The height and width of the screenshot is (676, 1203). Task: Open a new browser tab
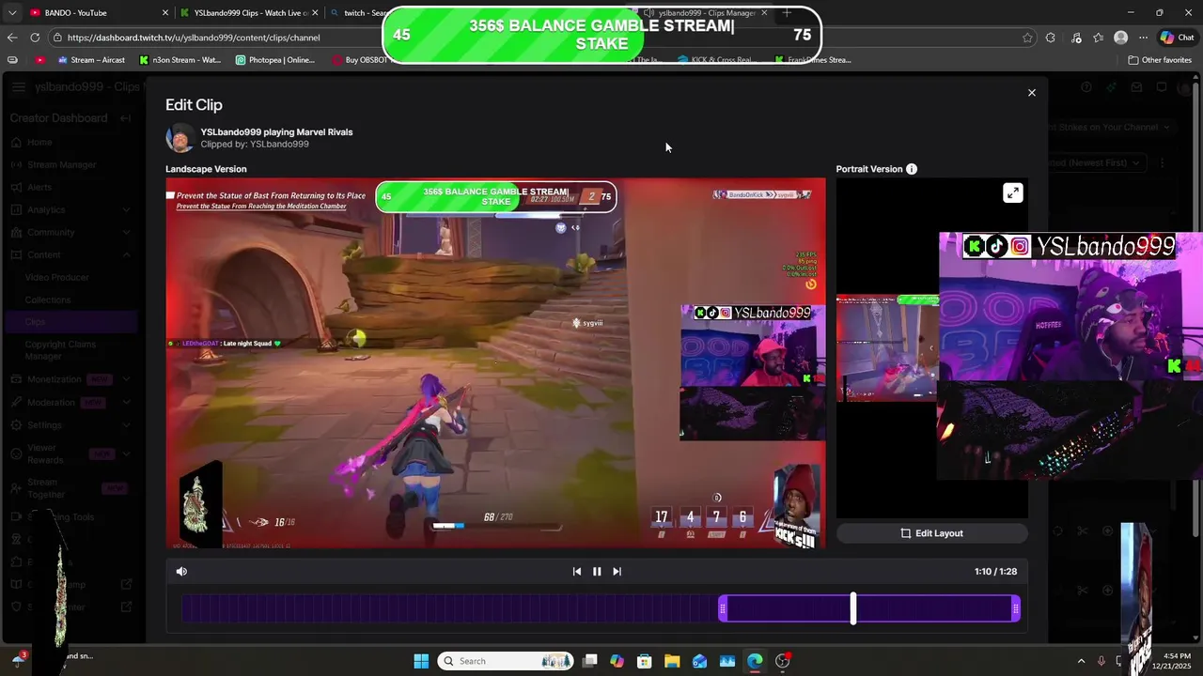787,13
